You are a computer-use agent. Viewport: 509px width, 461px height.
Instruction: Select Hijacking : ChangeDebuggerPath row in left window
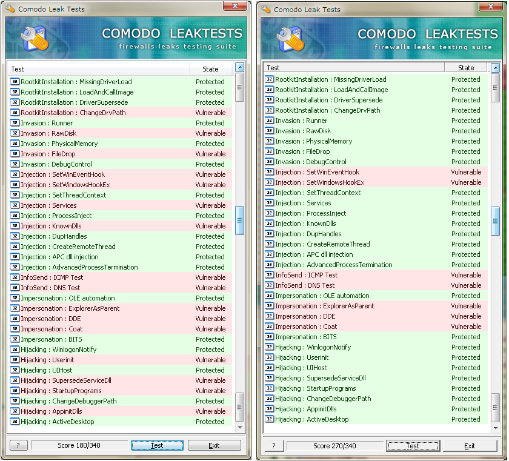point(120,400)
